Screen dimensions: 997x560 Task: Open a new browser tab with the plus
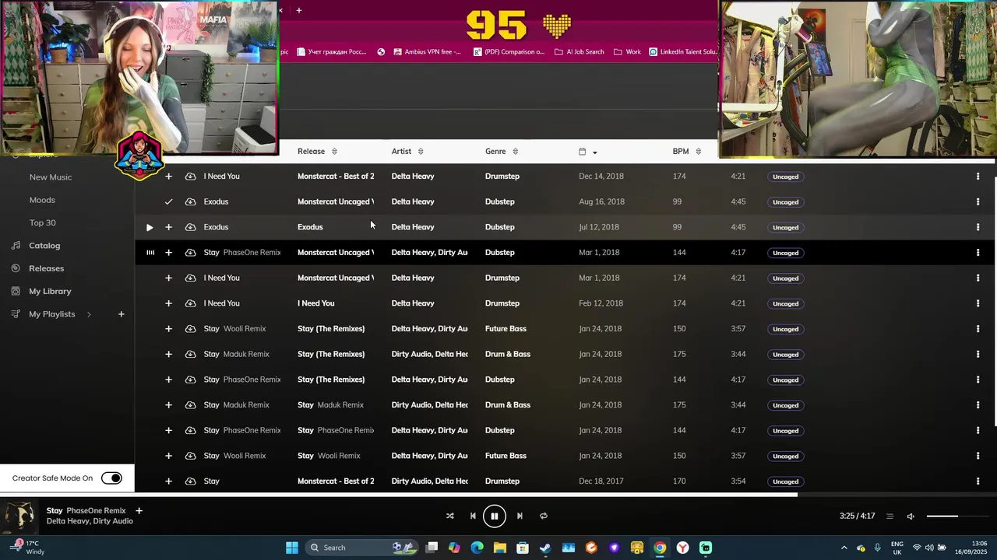click(298, 10)
